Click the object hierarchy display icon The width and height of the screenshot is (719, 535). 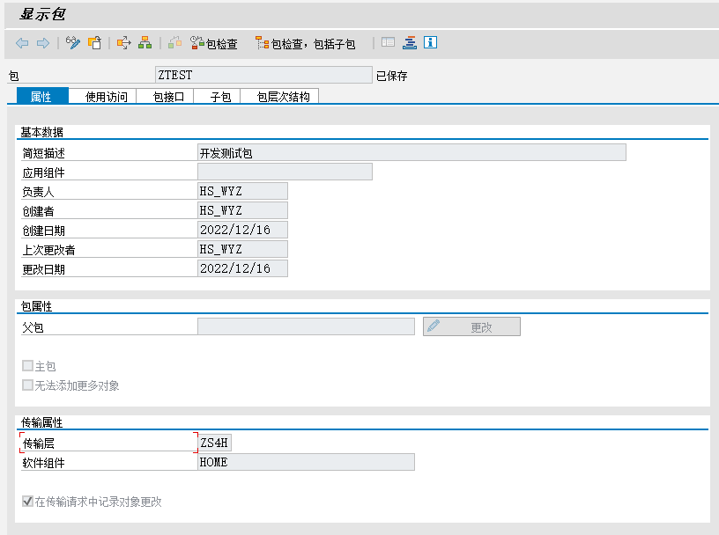145,43
